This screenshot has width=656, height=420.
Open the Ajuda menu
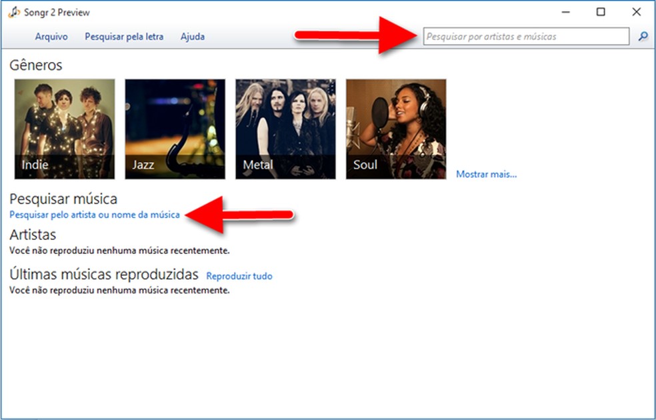(x=193, y=37)
